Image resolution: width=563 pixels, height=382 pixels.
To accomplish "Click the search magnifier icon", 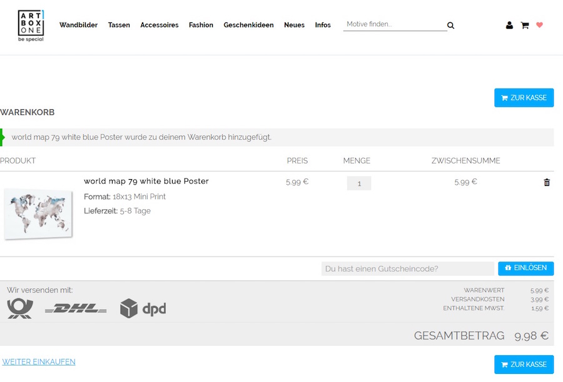I will [x=450, y=26].
